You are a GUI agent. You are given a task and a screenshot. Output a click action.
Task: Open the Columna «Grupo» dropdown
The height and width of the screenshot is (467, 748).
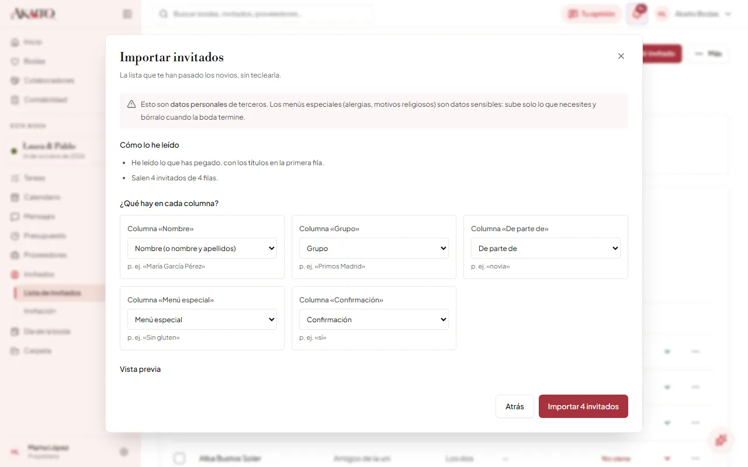[374, 248]
